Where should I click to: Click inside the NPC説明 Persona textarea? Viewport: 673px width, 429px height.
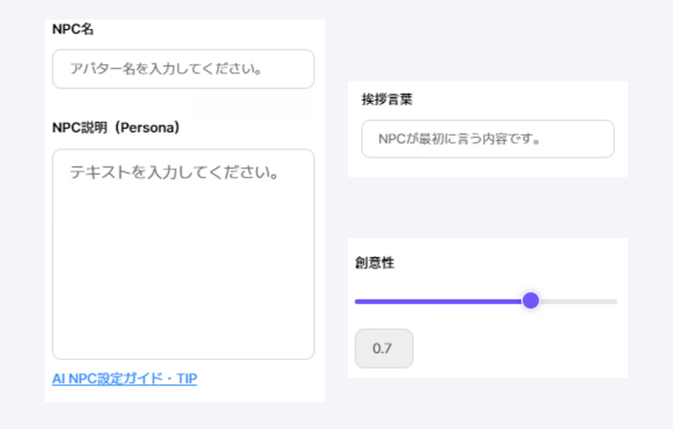(183, 252)
